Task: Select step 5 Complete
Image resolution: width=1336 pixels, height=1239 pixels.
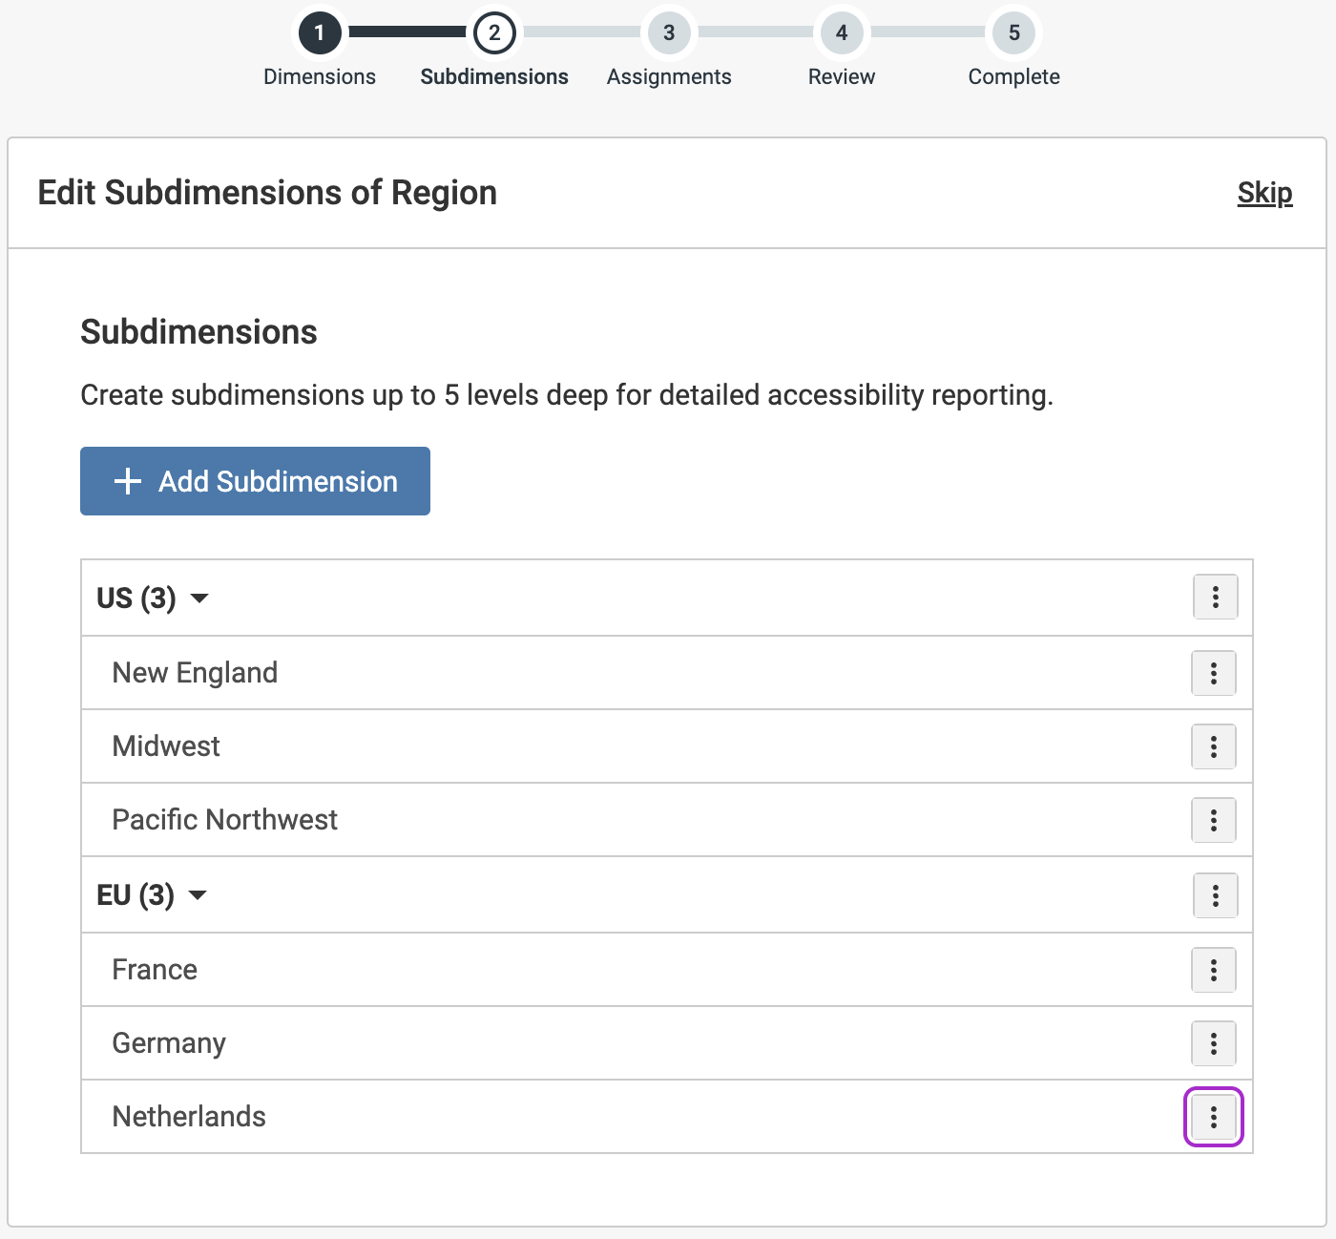Action: coord(1013,33)
